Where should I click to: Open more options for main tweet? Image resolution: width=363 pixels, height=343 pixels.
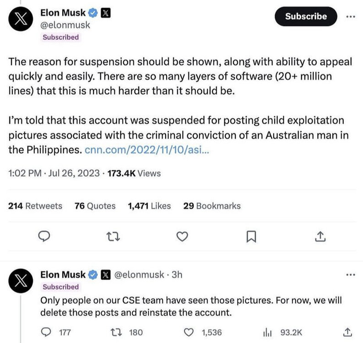pos(350,16)
